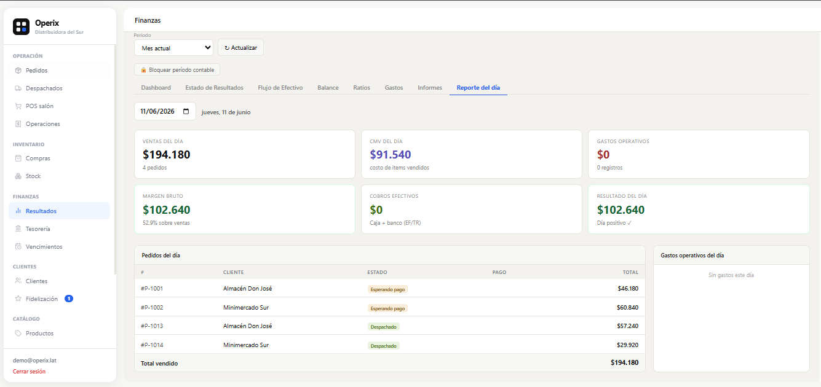Open the Gastos tab
This screenshot has width=821, height=387.
pos(394,88)
